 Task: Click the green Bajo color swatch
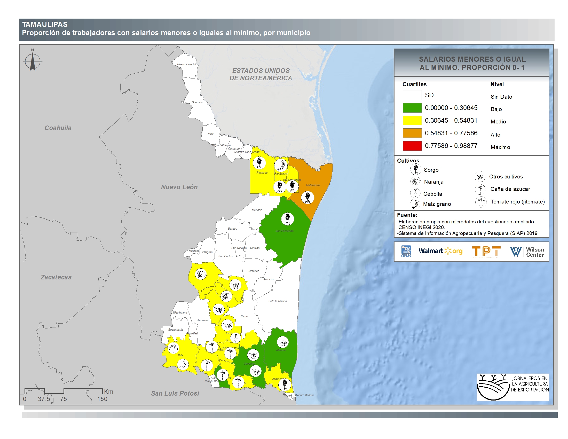(x=412, y=108)
